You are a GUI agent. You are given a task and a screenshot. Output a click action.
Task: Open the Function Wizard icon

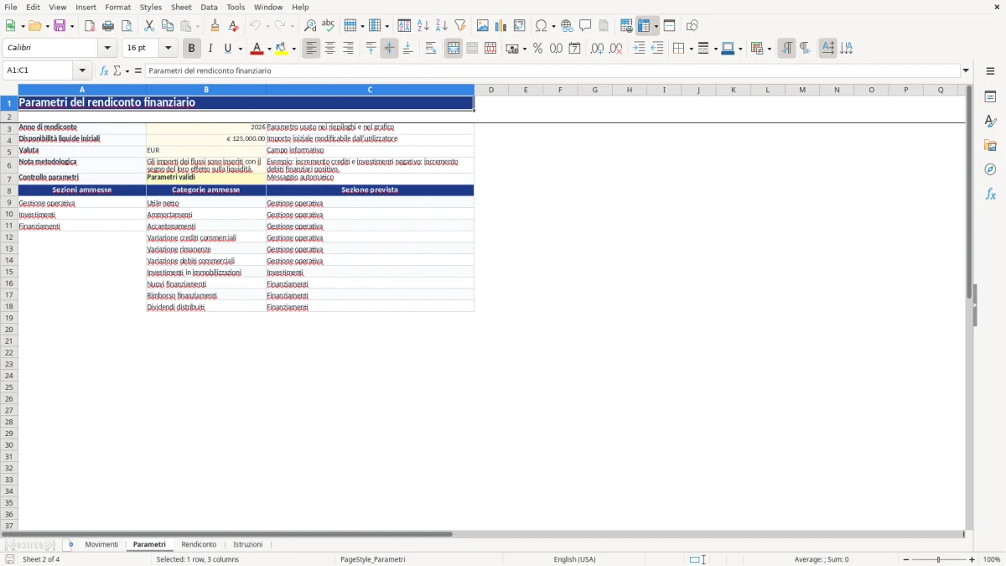pyautogui.click(x=105, y=71)
